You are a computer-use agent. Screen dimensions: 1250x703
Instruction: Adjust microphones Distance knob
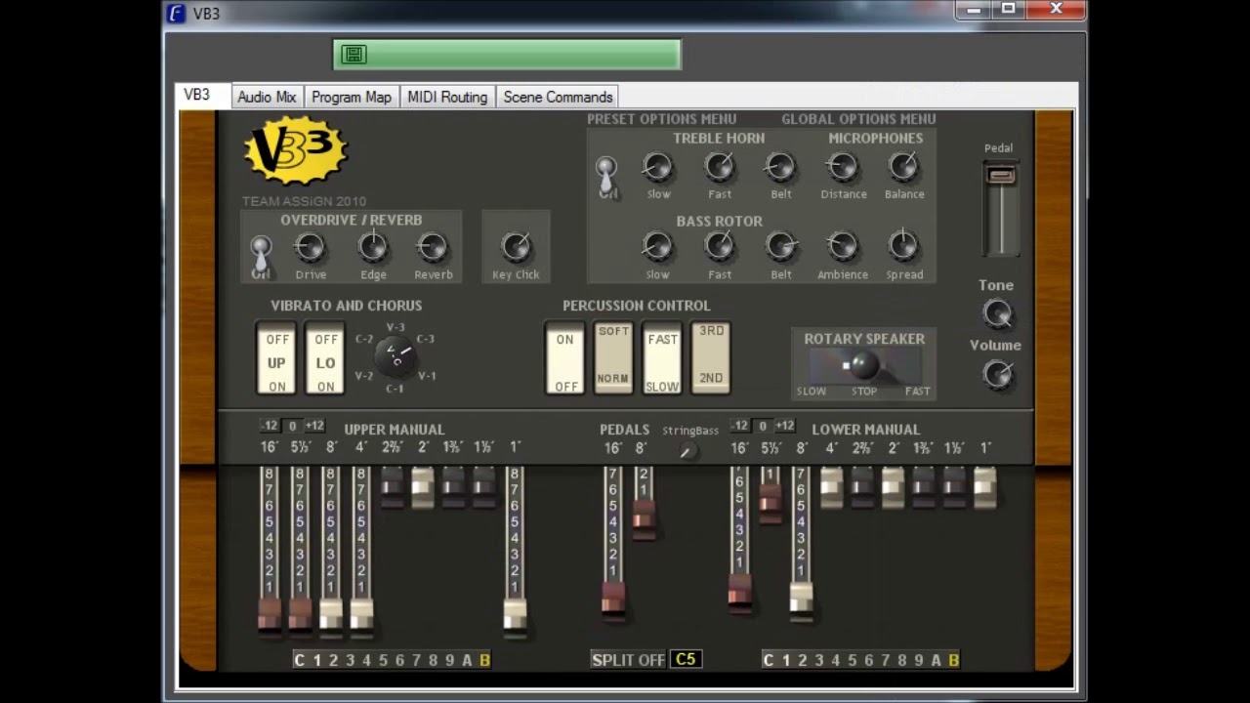pyautogui.click(x=843, y=167)
